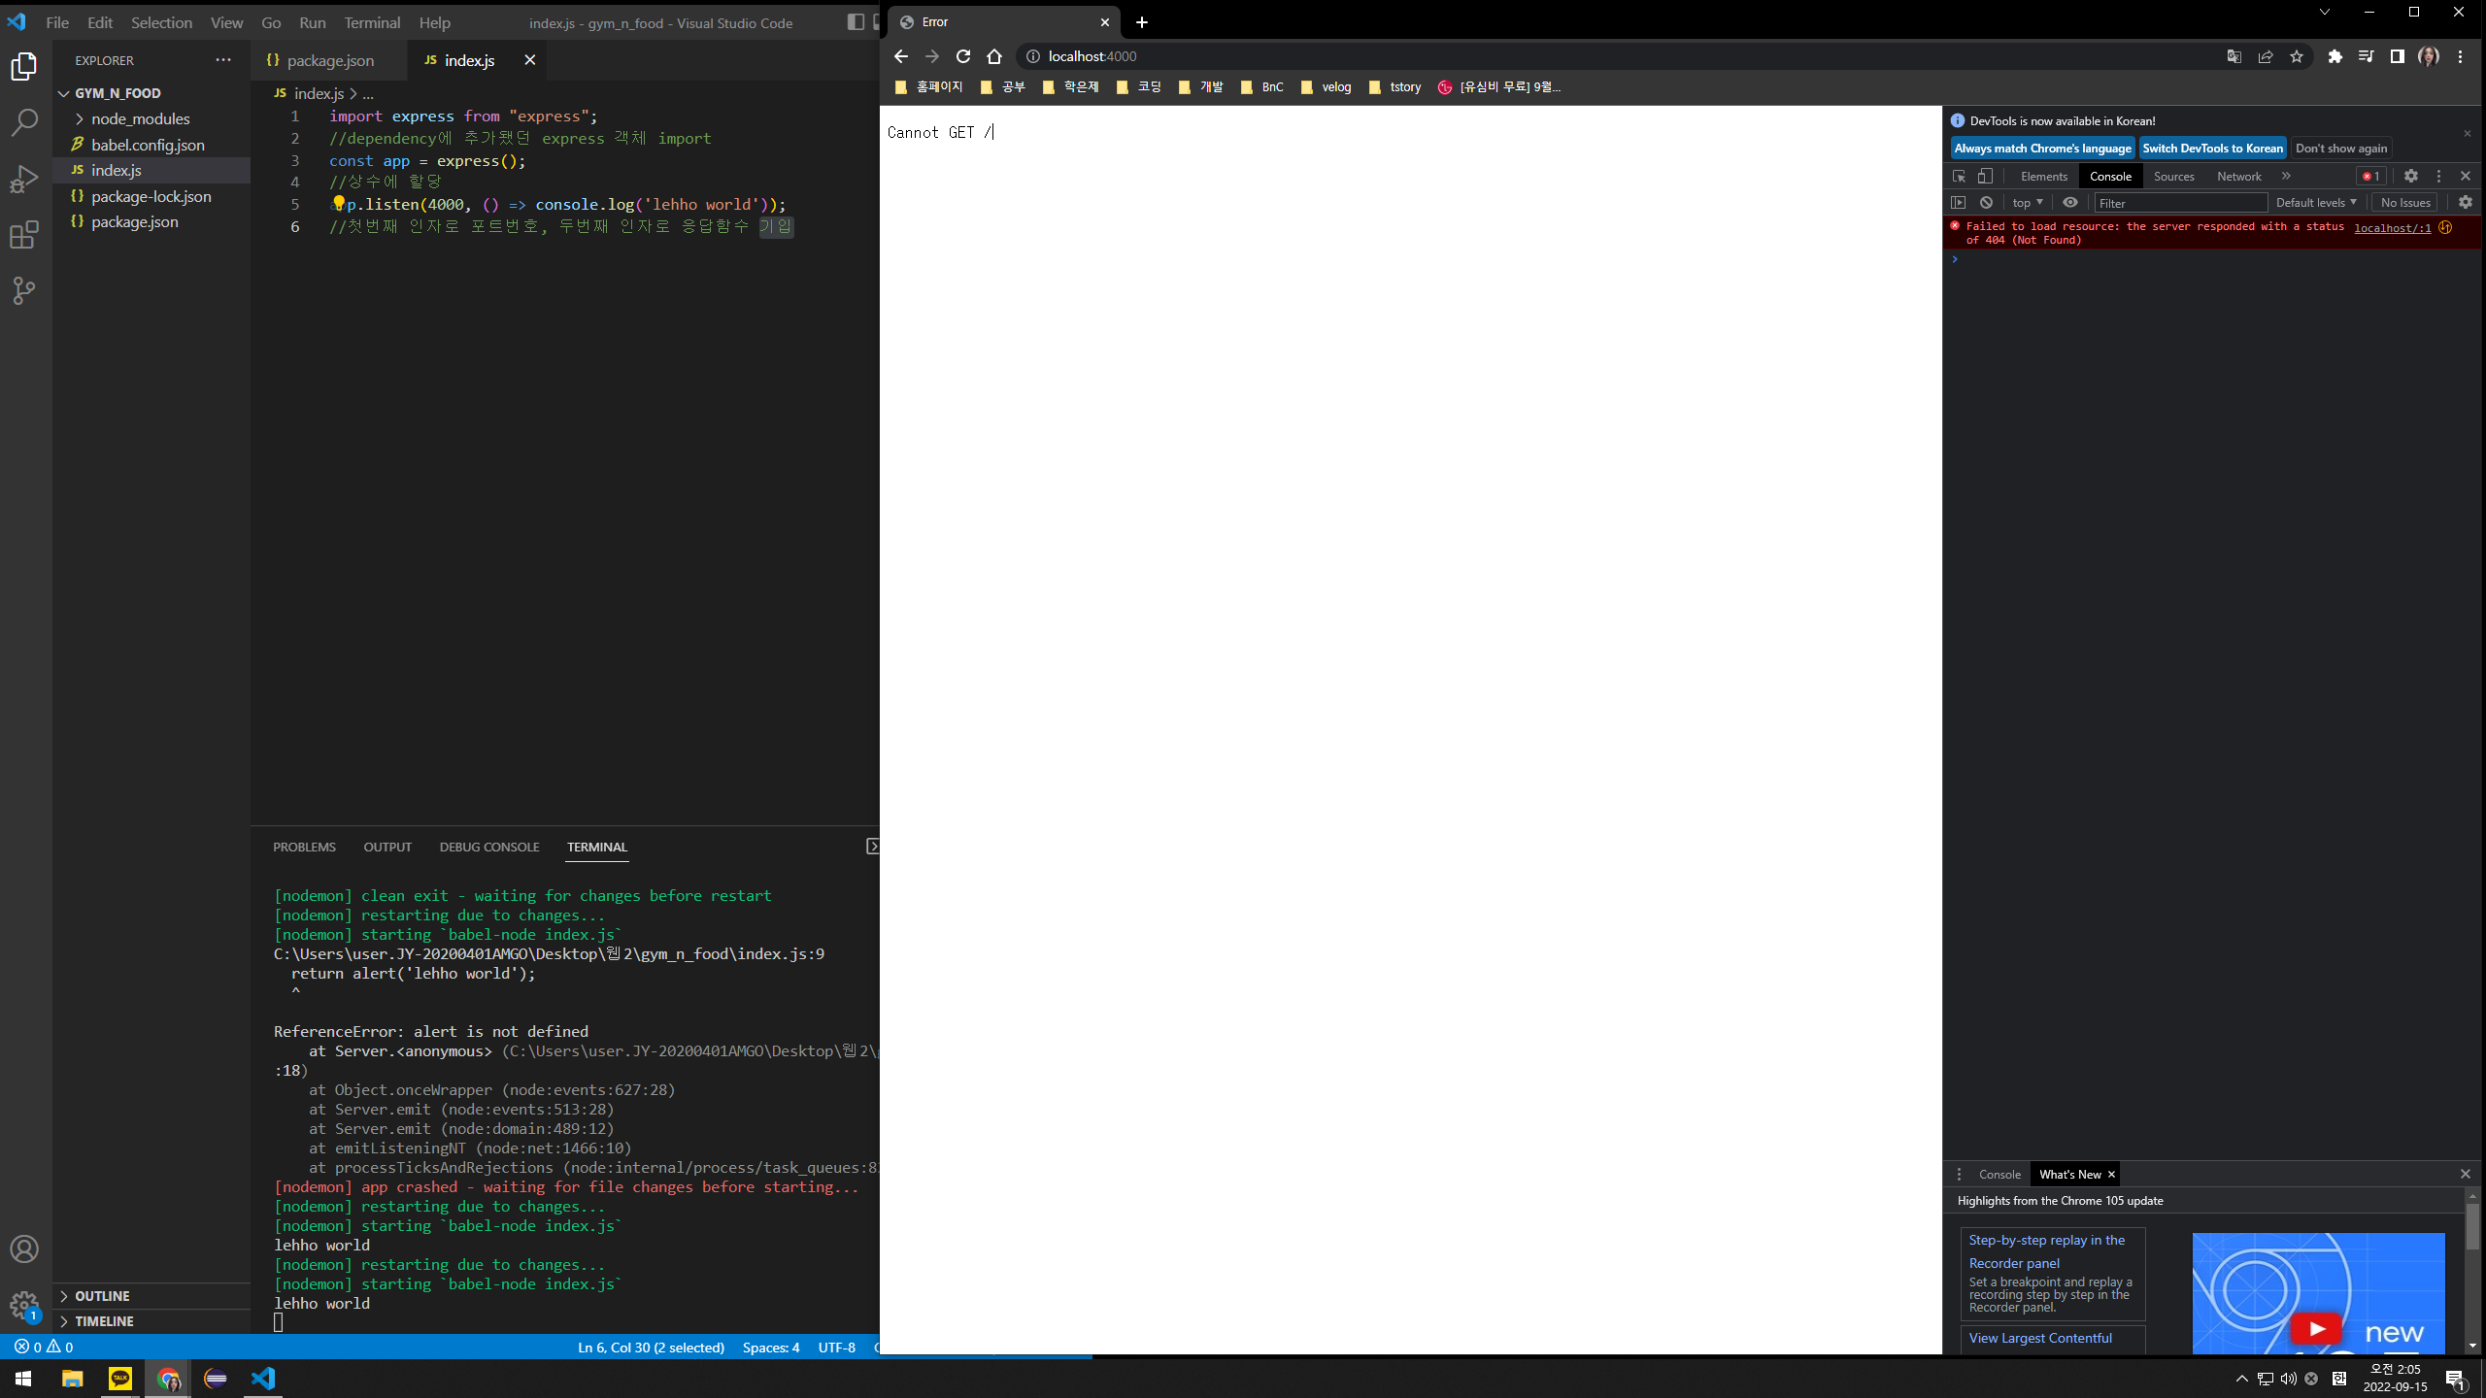Open Source Control view icon
The image size is (2486, 1398).
24,290
